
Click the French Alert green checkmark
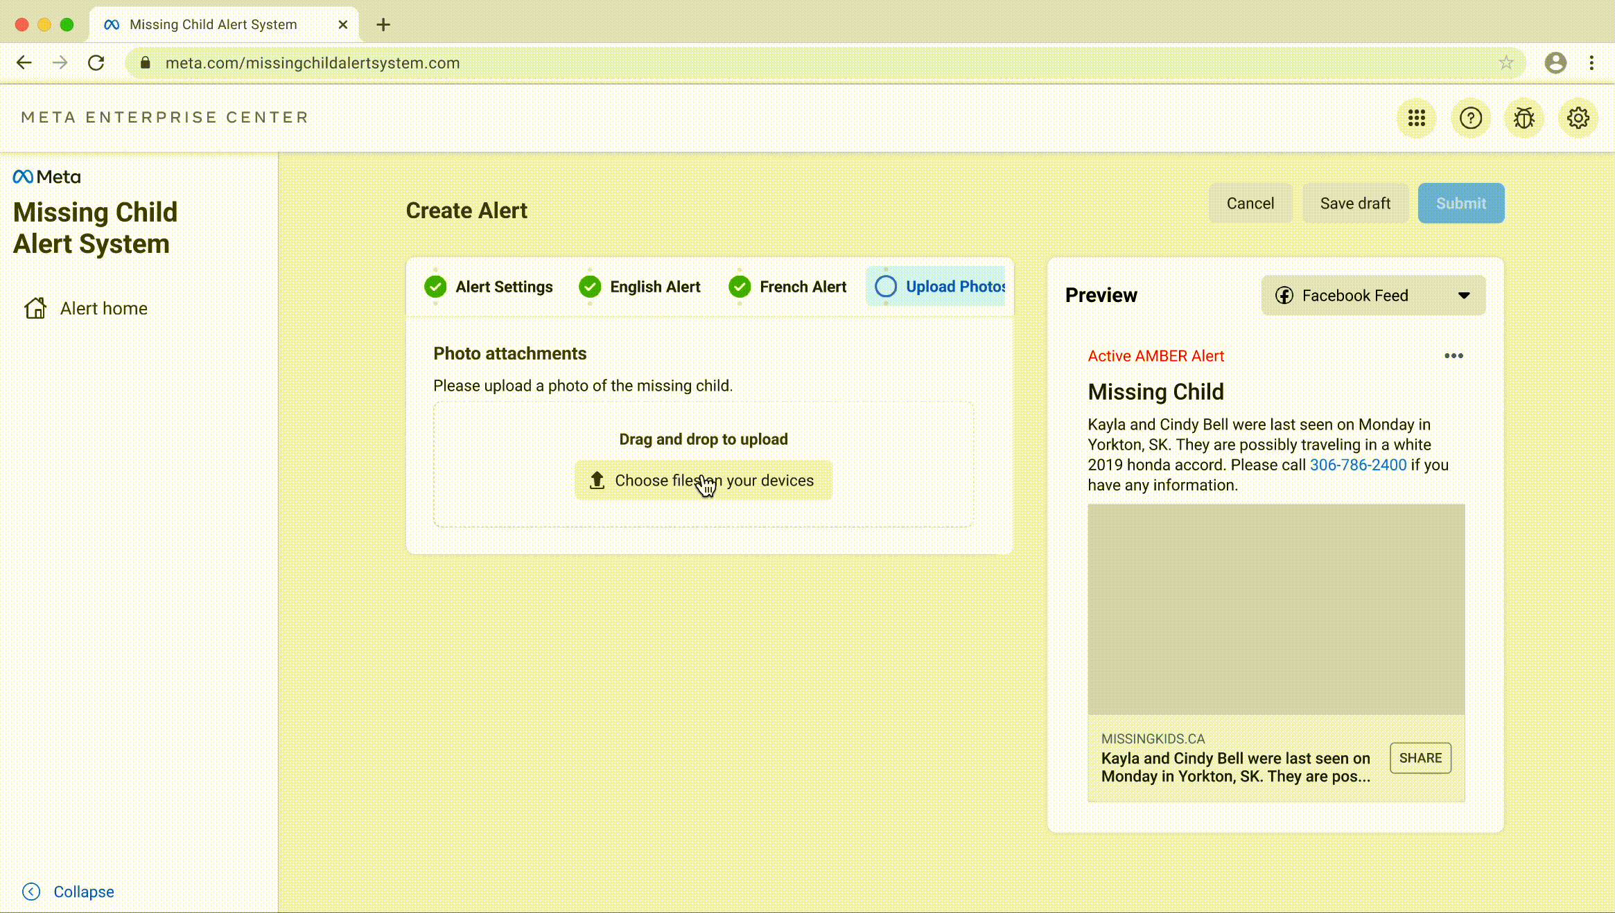coord(740,287)
